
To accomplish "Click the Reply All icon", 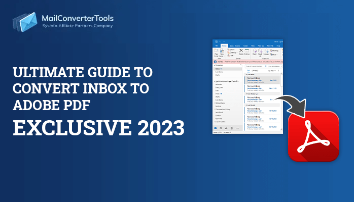I will pos(260,50).
